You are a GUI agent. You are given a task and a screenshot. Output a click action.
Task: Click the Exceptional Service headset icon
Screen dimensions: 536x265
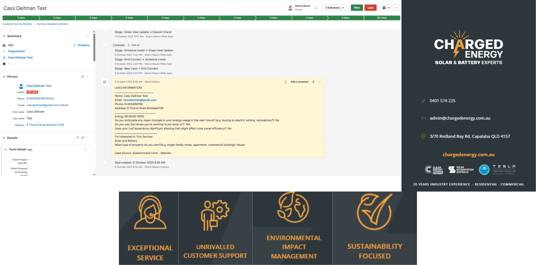point(150,212)
